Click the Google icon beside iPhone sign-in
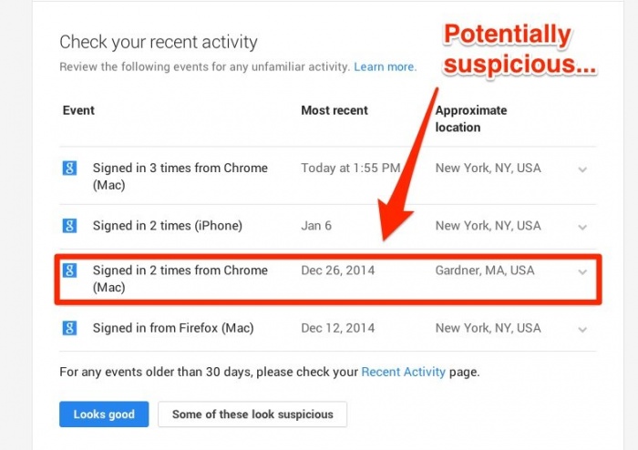 69,225
